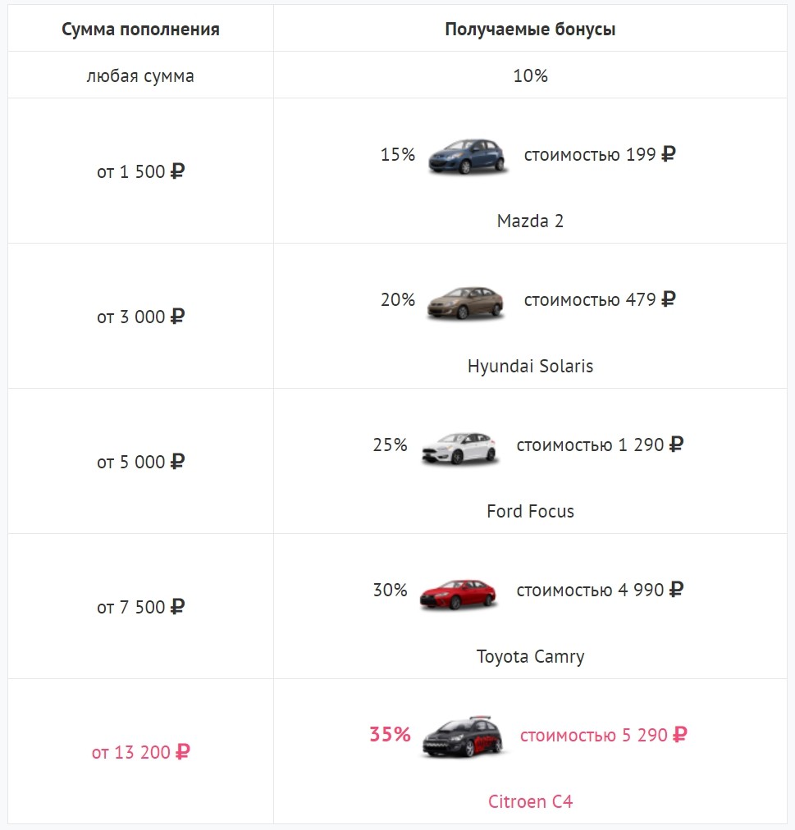Viewport: 795px width, 830px height.
Task: Click the Toyota Camry label
Action: [530, 656]
